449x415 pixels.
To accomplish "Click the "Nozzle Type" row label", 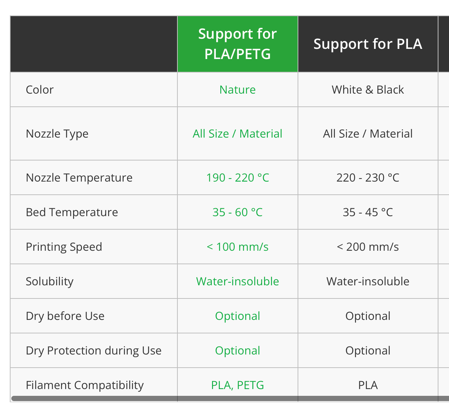I will 57,134.
